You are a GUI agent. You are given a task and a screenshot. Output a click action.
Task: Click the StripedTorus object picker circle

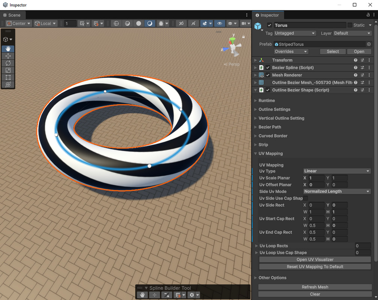[x=369, y=44]
